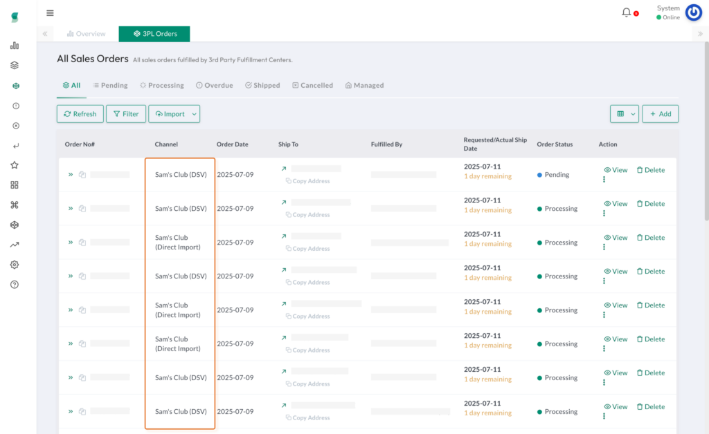Open ship-to link arrow in Pending row
Viewport: 709px width, 434px height.
(x=284, y=169)
